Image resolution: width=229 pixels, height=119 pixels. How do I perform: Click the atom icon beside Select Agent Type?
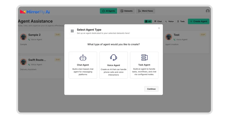(72, 31)
